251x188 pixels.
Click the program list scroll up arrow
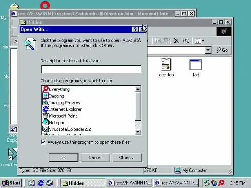tap(138, 89)
